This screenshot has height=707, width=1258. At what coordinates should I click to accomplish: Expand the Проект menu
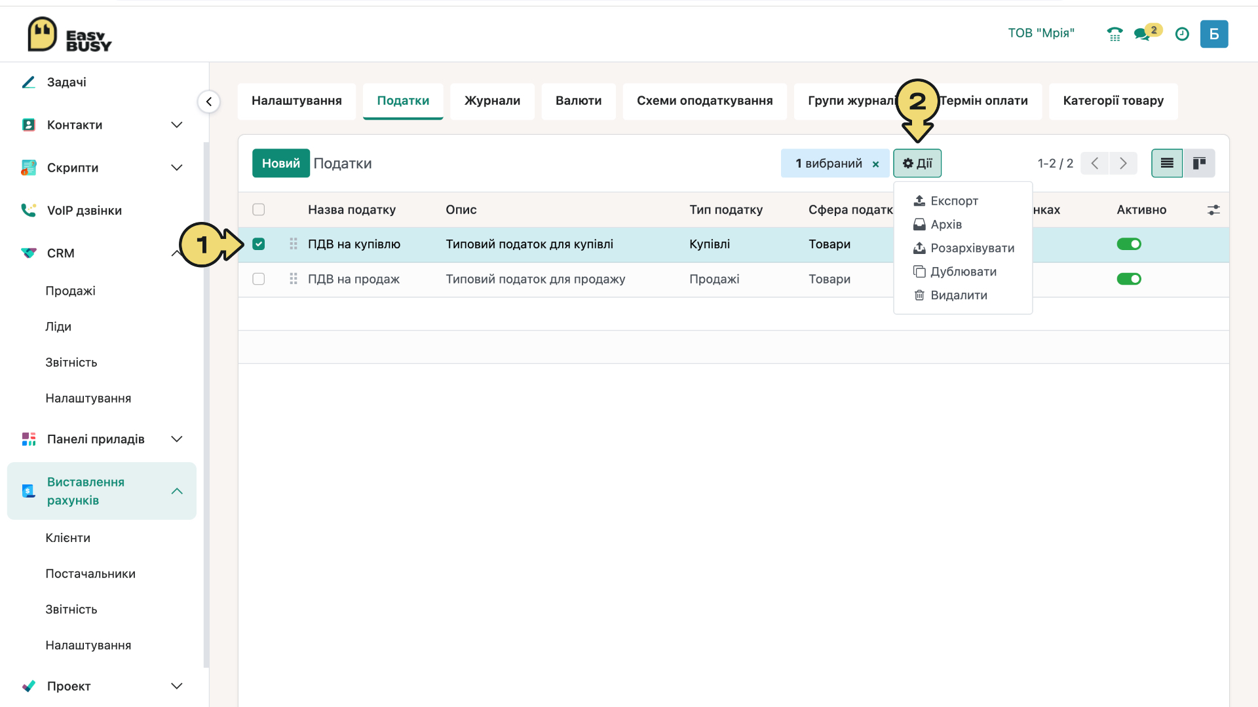click(x=176, y=686)
